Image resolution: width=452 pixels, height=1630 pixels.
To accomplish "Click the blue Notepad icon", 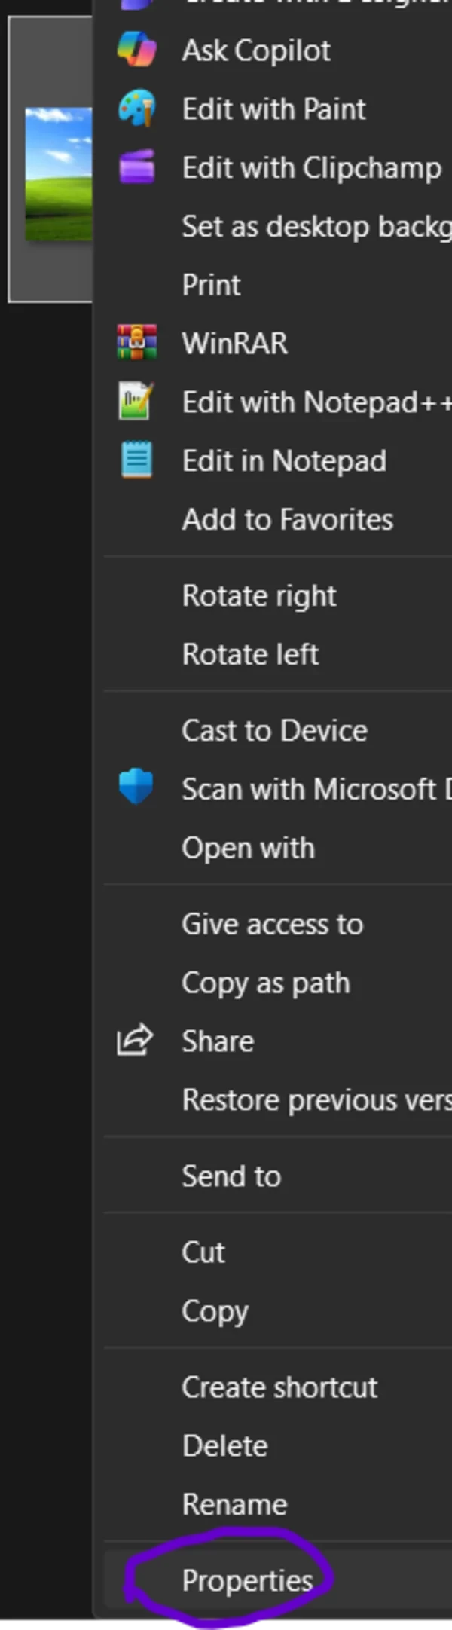I will coord(136,460).
